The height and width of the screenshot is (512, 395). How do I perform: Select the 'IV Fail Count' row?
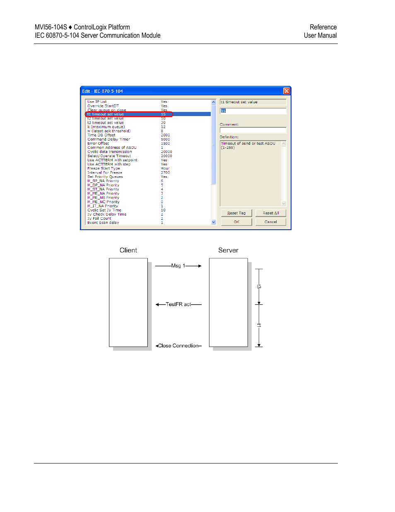(x=148, y=218)
